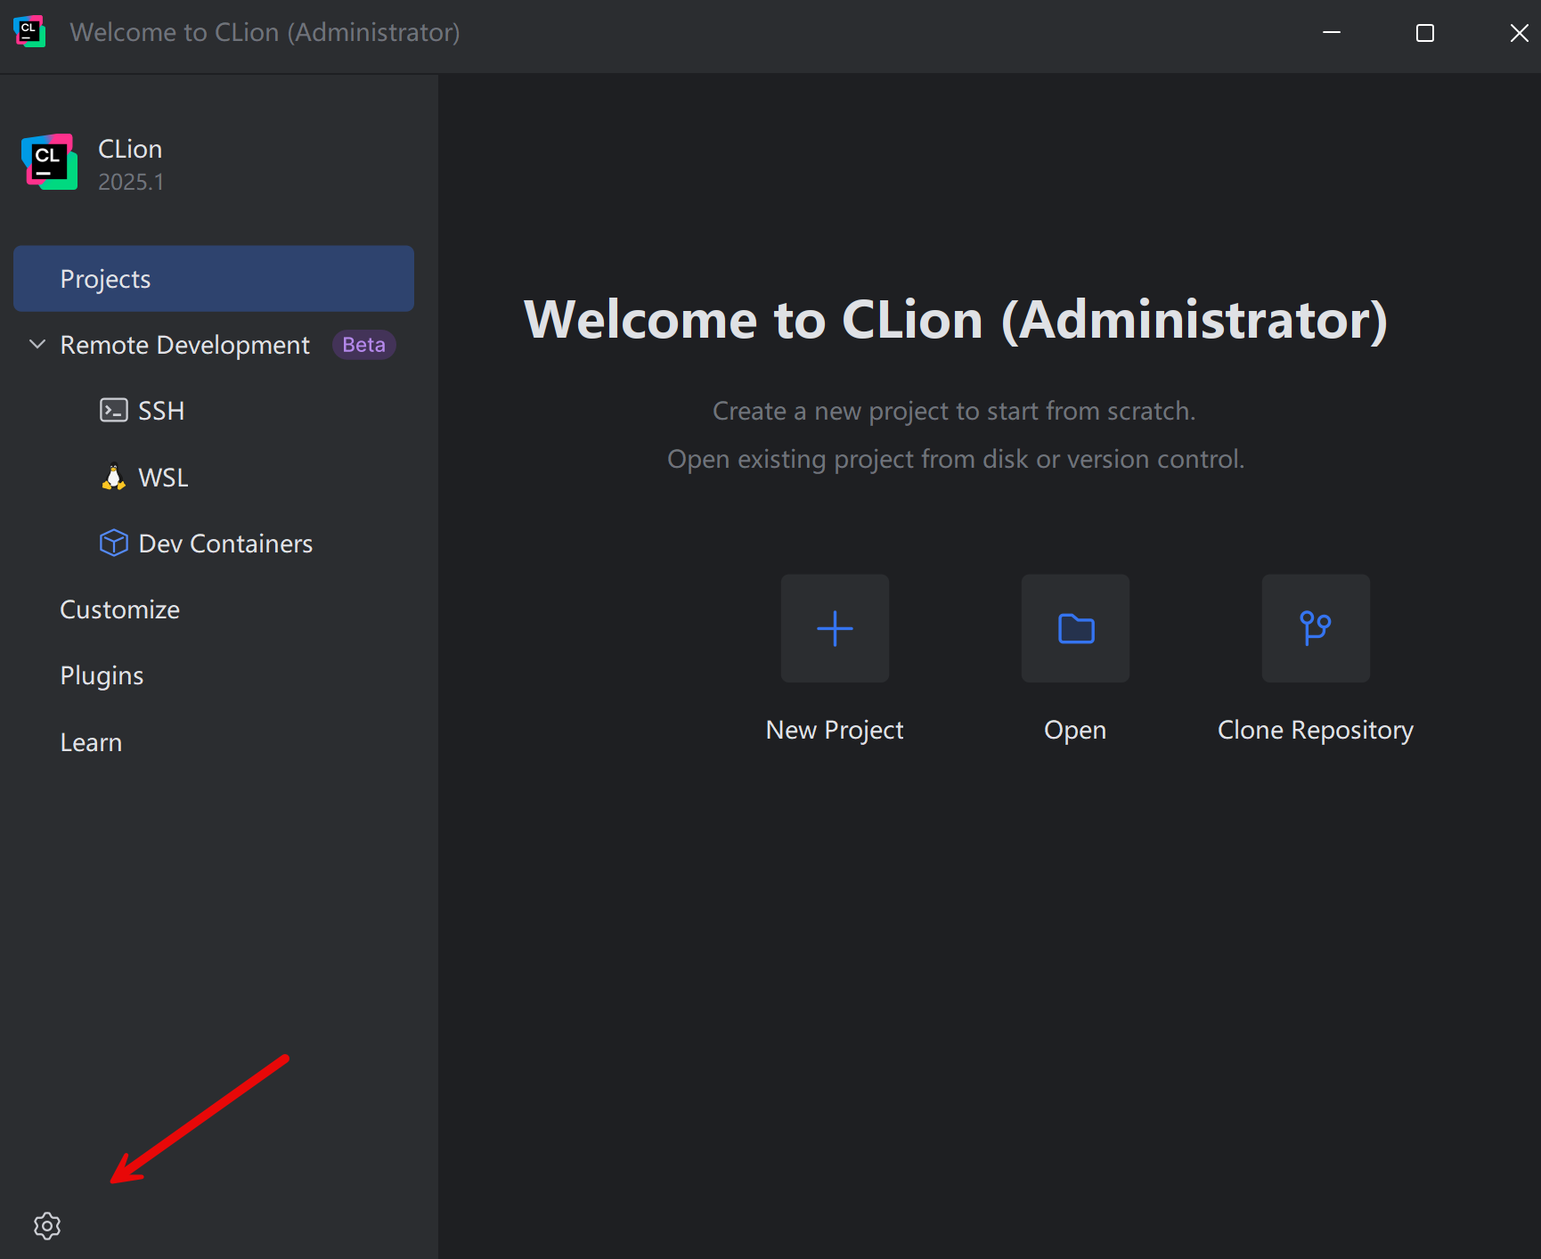
Task: Switch to the Learn section
Action: point(91,742)
